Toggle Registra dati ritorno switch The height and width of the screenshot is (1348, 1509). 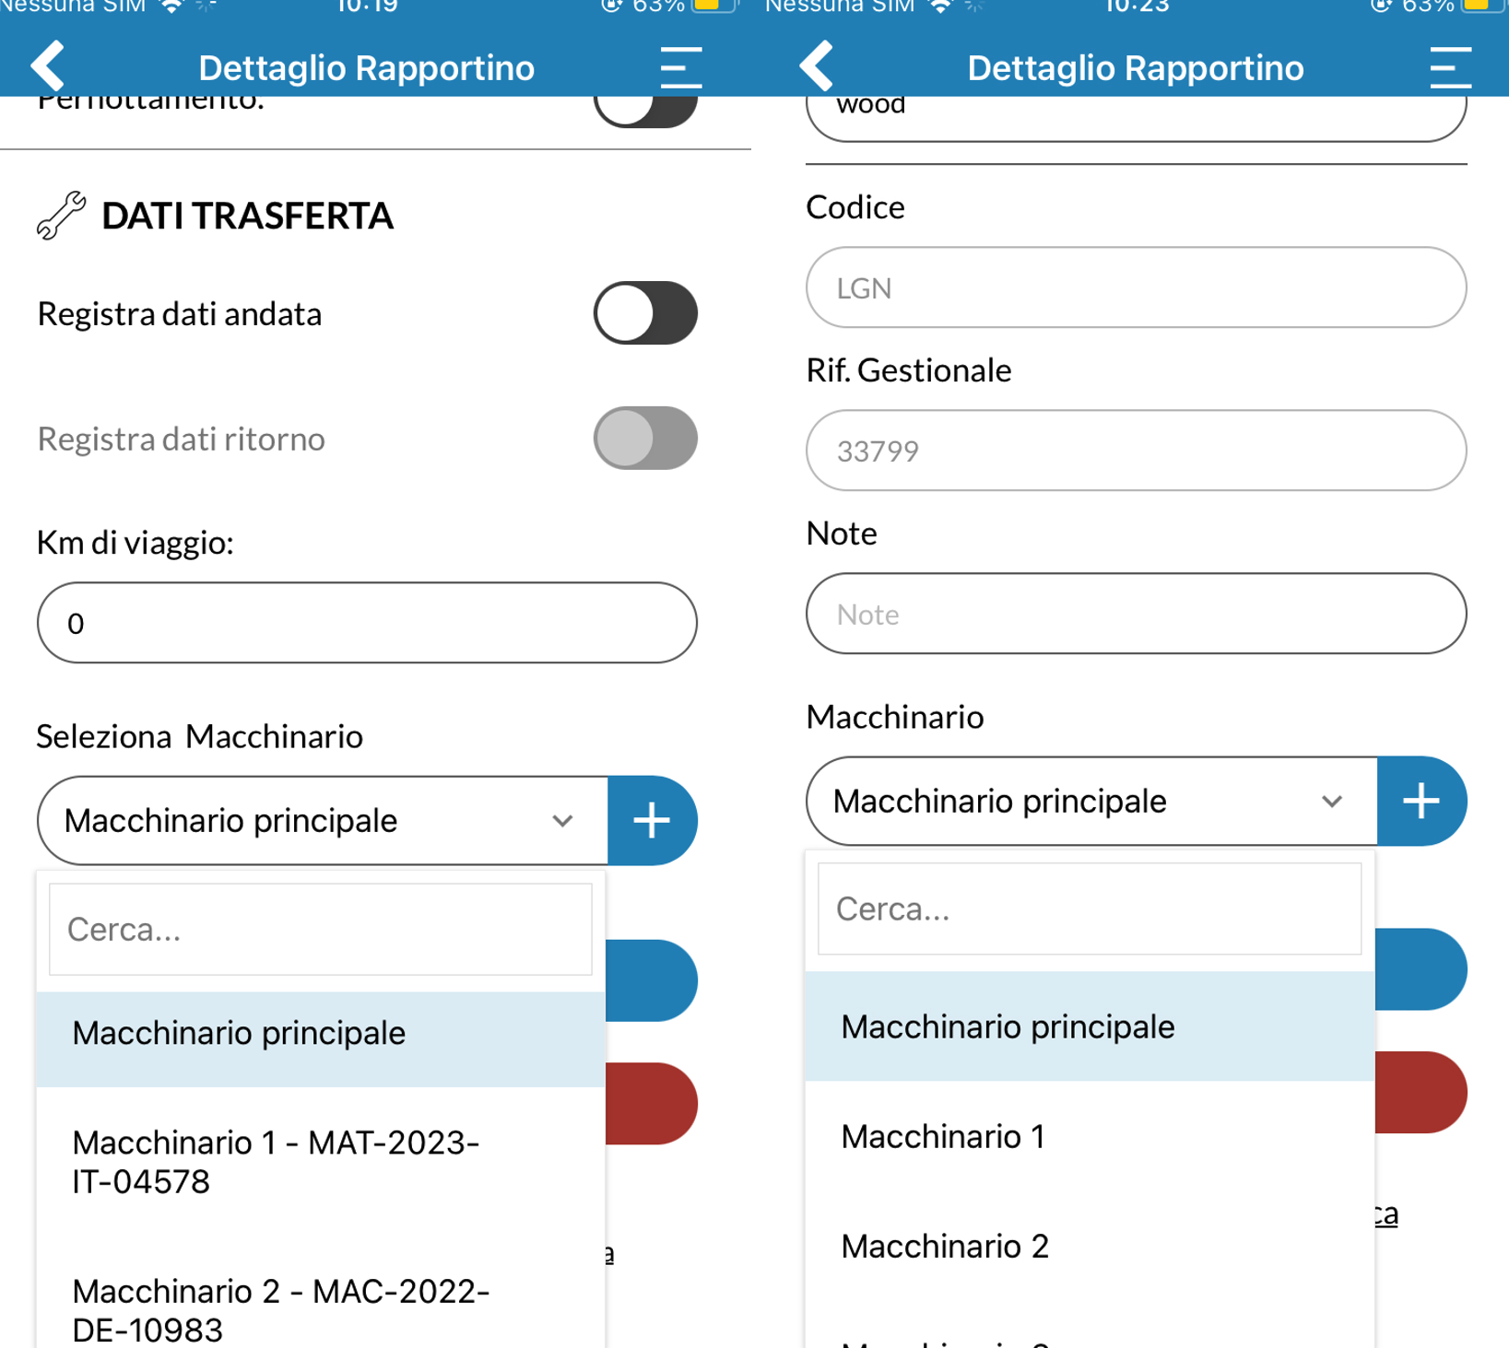[645, 439]
